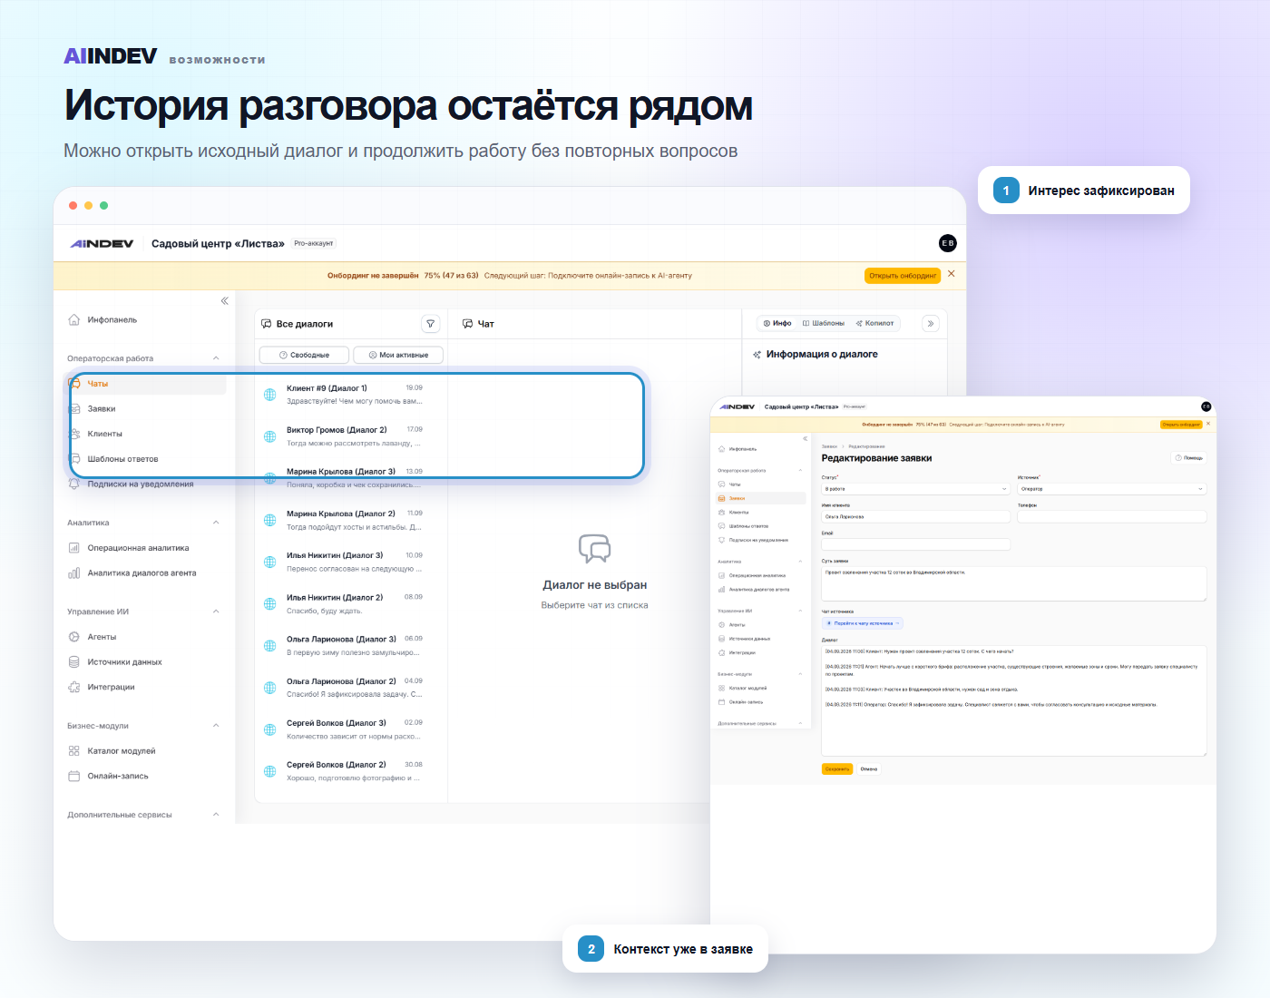Toggle the Мои активные dialogs filter

click(399, 355)
